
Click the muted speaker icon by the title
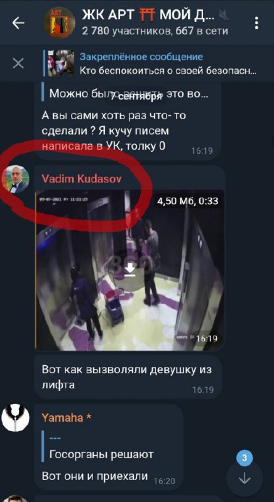point(222,14)
